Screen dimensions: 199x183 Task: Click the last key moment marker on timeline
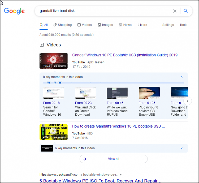click(x=100, y=83)
